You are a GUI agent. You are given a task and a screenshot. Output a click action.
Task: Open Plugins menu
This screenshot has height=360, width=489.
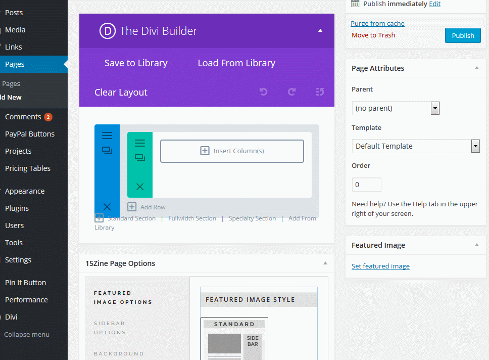click(x=17, y=208)
